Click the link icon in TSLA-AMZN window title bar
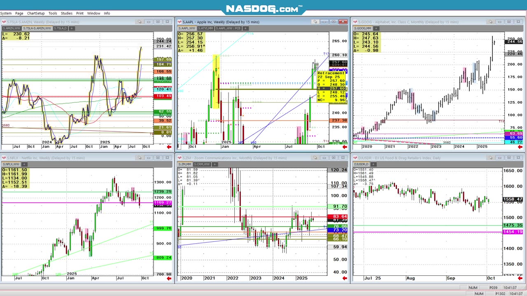Image resolution: width=527 pixels, height=296 pixels. click(x=140, y=22)
